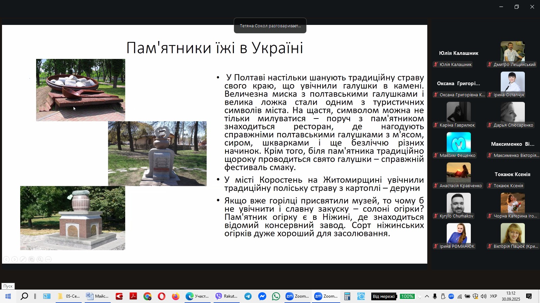The height and width of the screenshot is (303, 540).
Task: Click Дмитро Лещинський's video thumbnail
Action: click(512, 50)
